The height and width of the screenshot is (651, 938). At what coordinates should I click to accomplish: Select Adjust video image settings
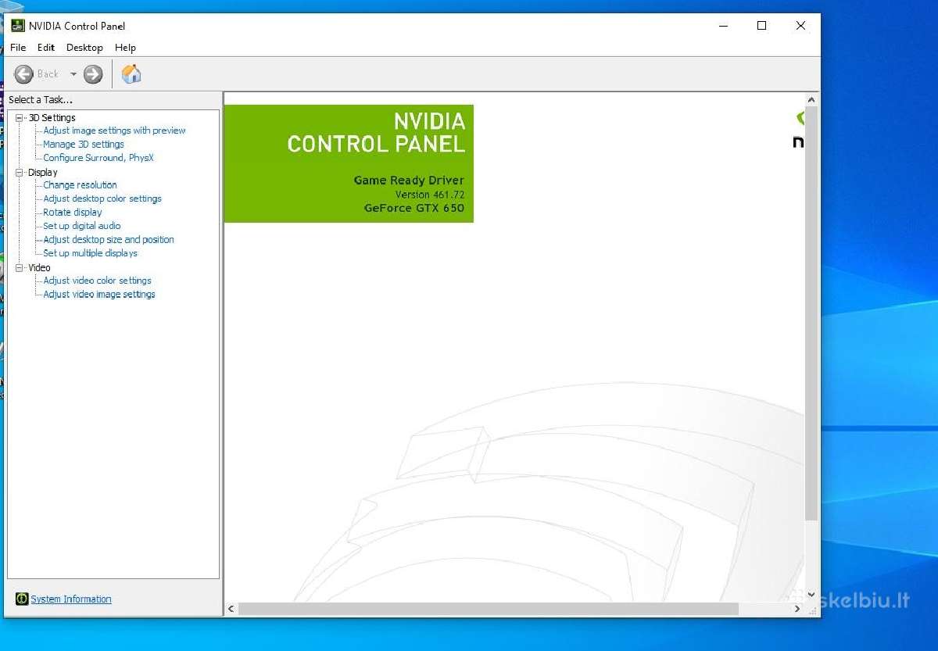pyautogui.click(x=99, y=295)
